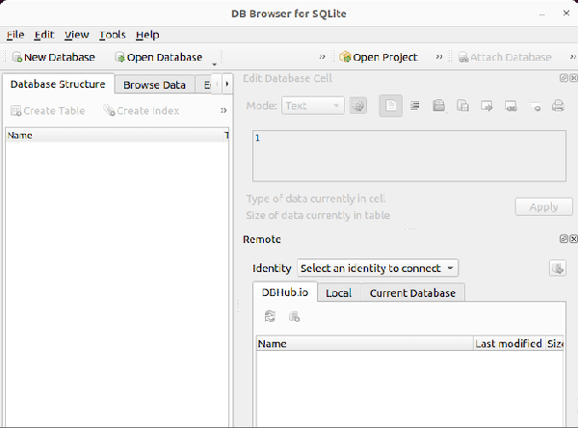Viewport: 578px width, 428px height.
Task: Open the cell editor Mode dropdown
Action: [313, 106]
